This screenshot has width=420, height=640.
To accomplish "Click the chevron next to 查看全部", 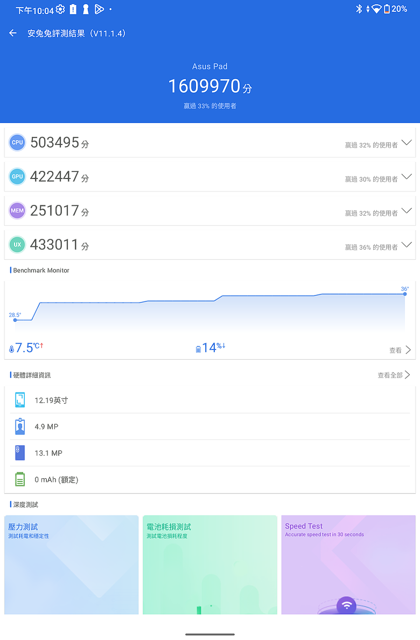I will pyautogui.click(x=408, y=375).
